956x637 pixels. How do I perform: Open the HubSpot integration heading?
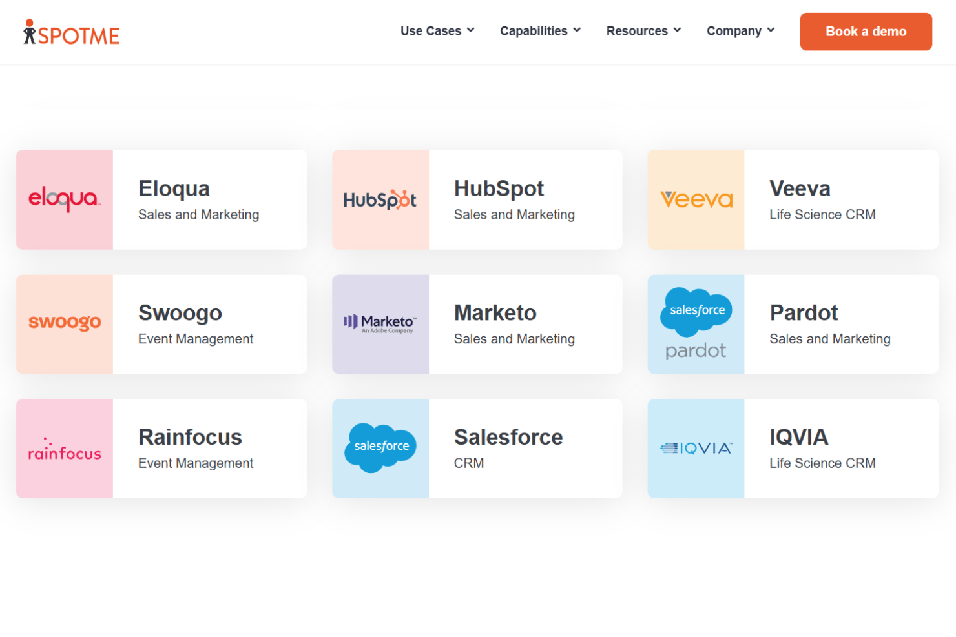[499, 189]
